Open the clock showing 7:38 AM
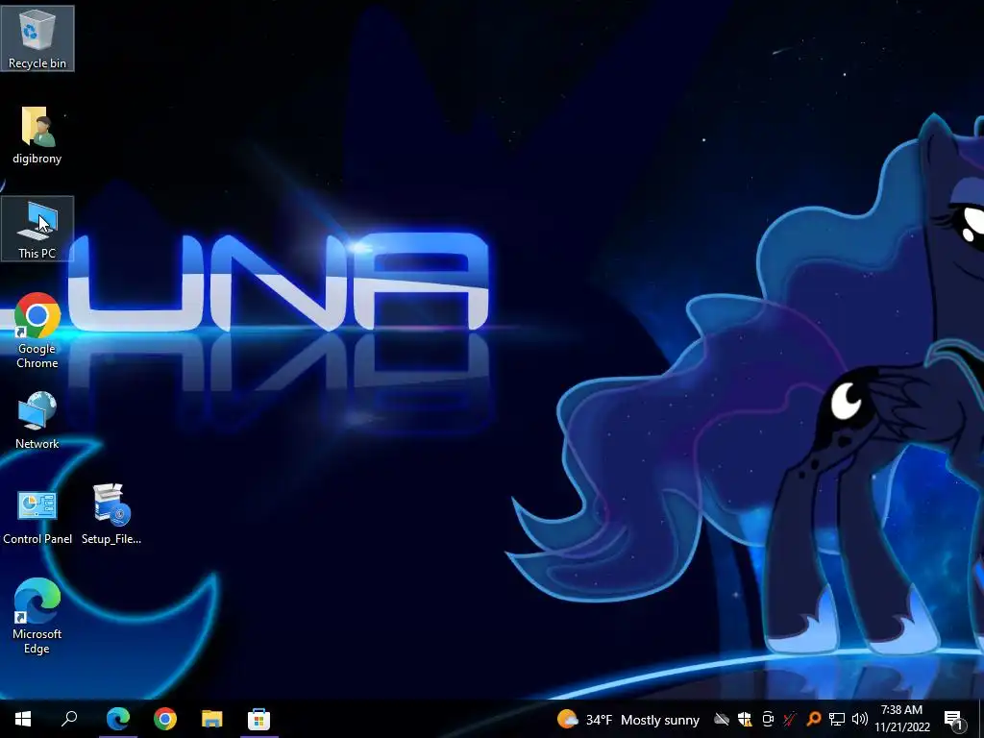The height and width of the screenshot is (738, 984). (x=901, y=719)
